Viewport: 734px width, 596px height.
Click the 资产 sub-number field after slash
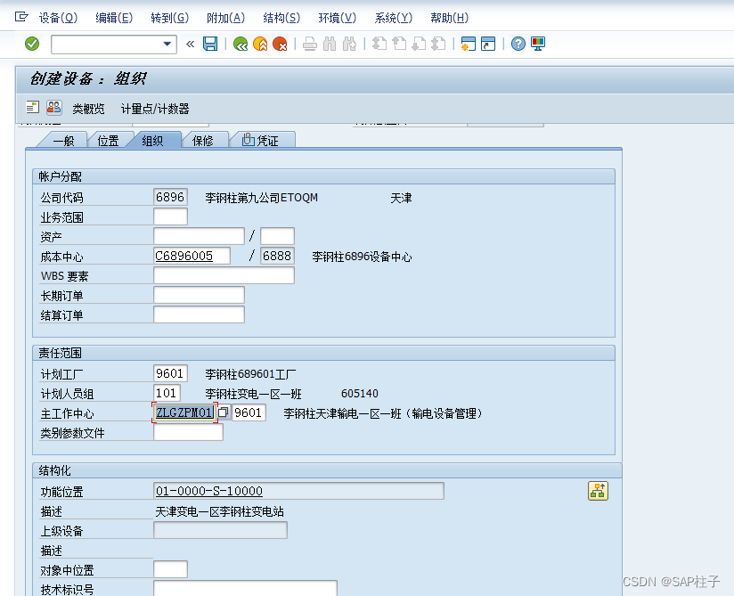277,236
